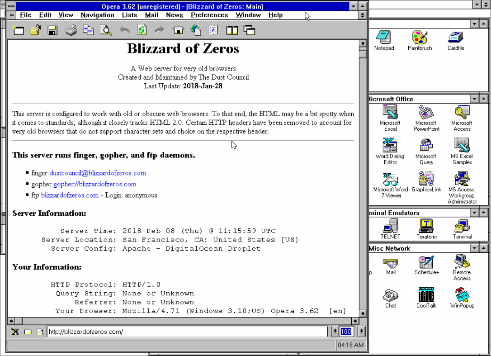Open a new browser window from toolbar
The width and height of the screenshot is (491, 356).
pyautogui.click(x=18, y=30)
